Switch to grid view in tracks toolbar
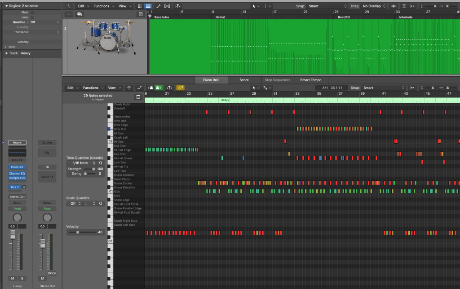 tap(139, 6)
